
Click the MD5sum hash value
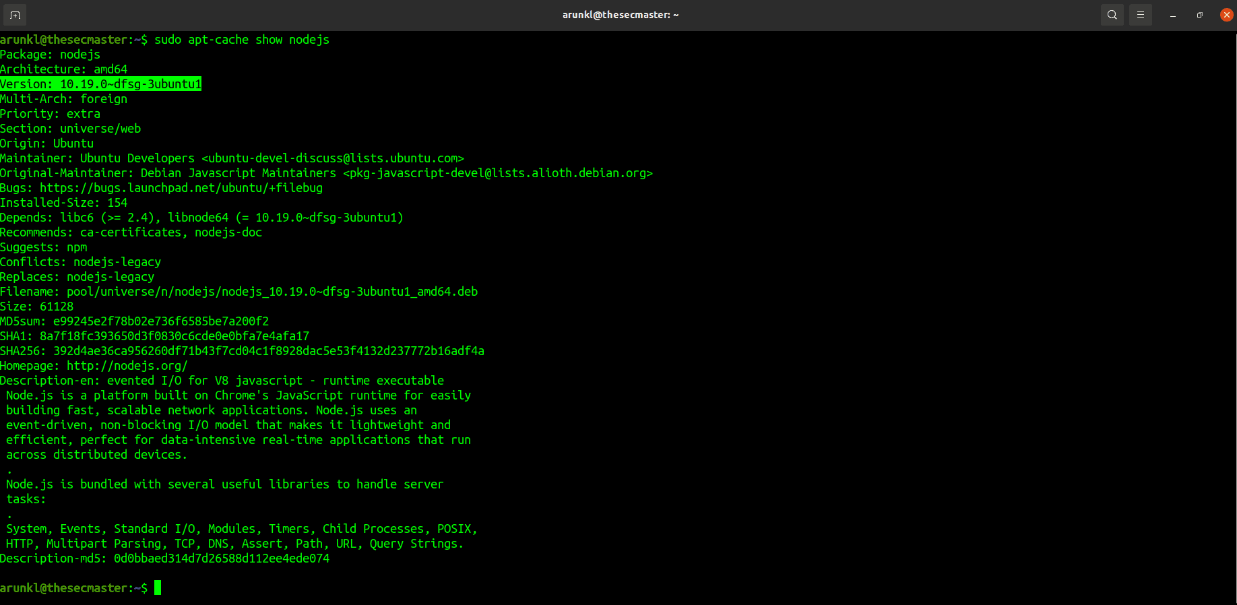161,321
